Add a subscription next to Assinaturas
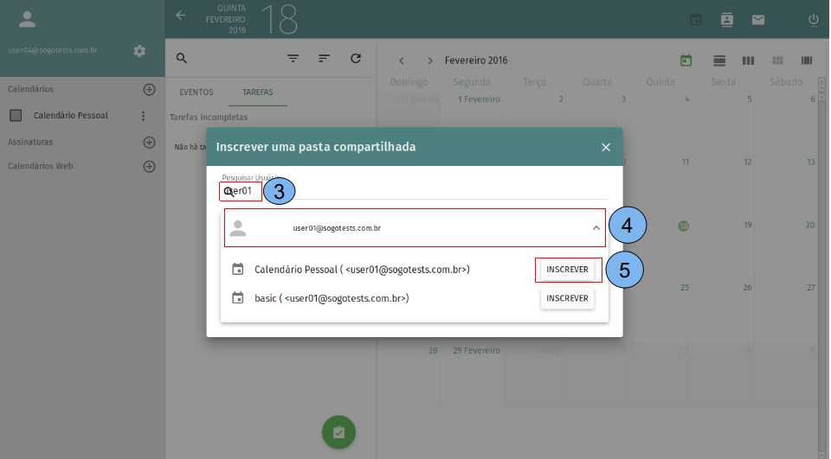 pyautogui.click(x=149, y=142)
